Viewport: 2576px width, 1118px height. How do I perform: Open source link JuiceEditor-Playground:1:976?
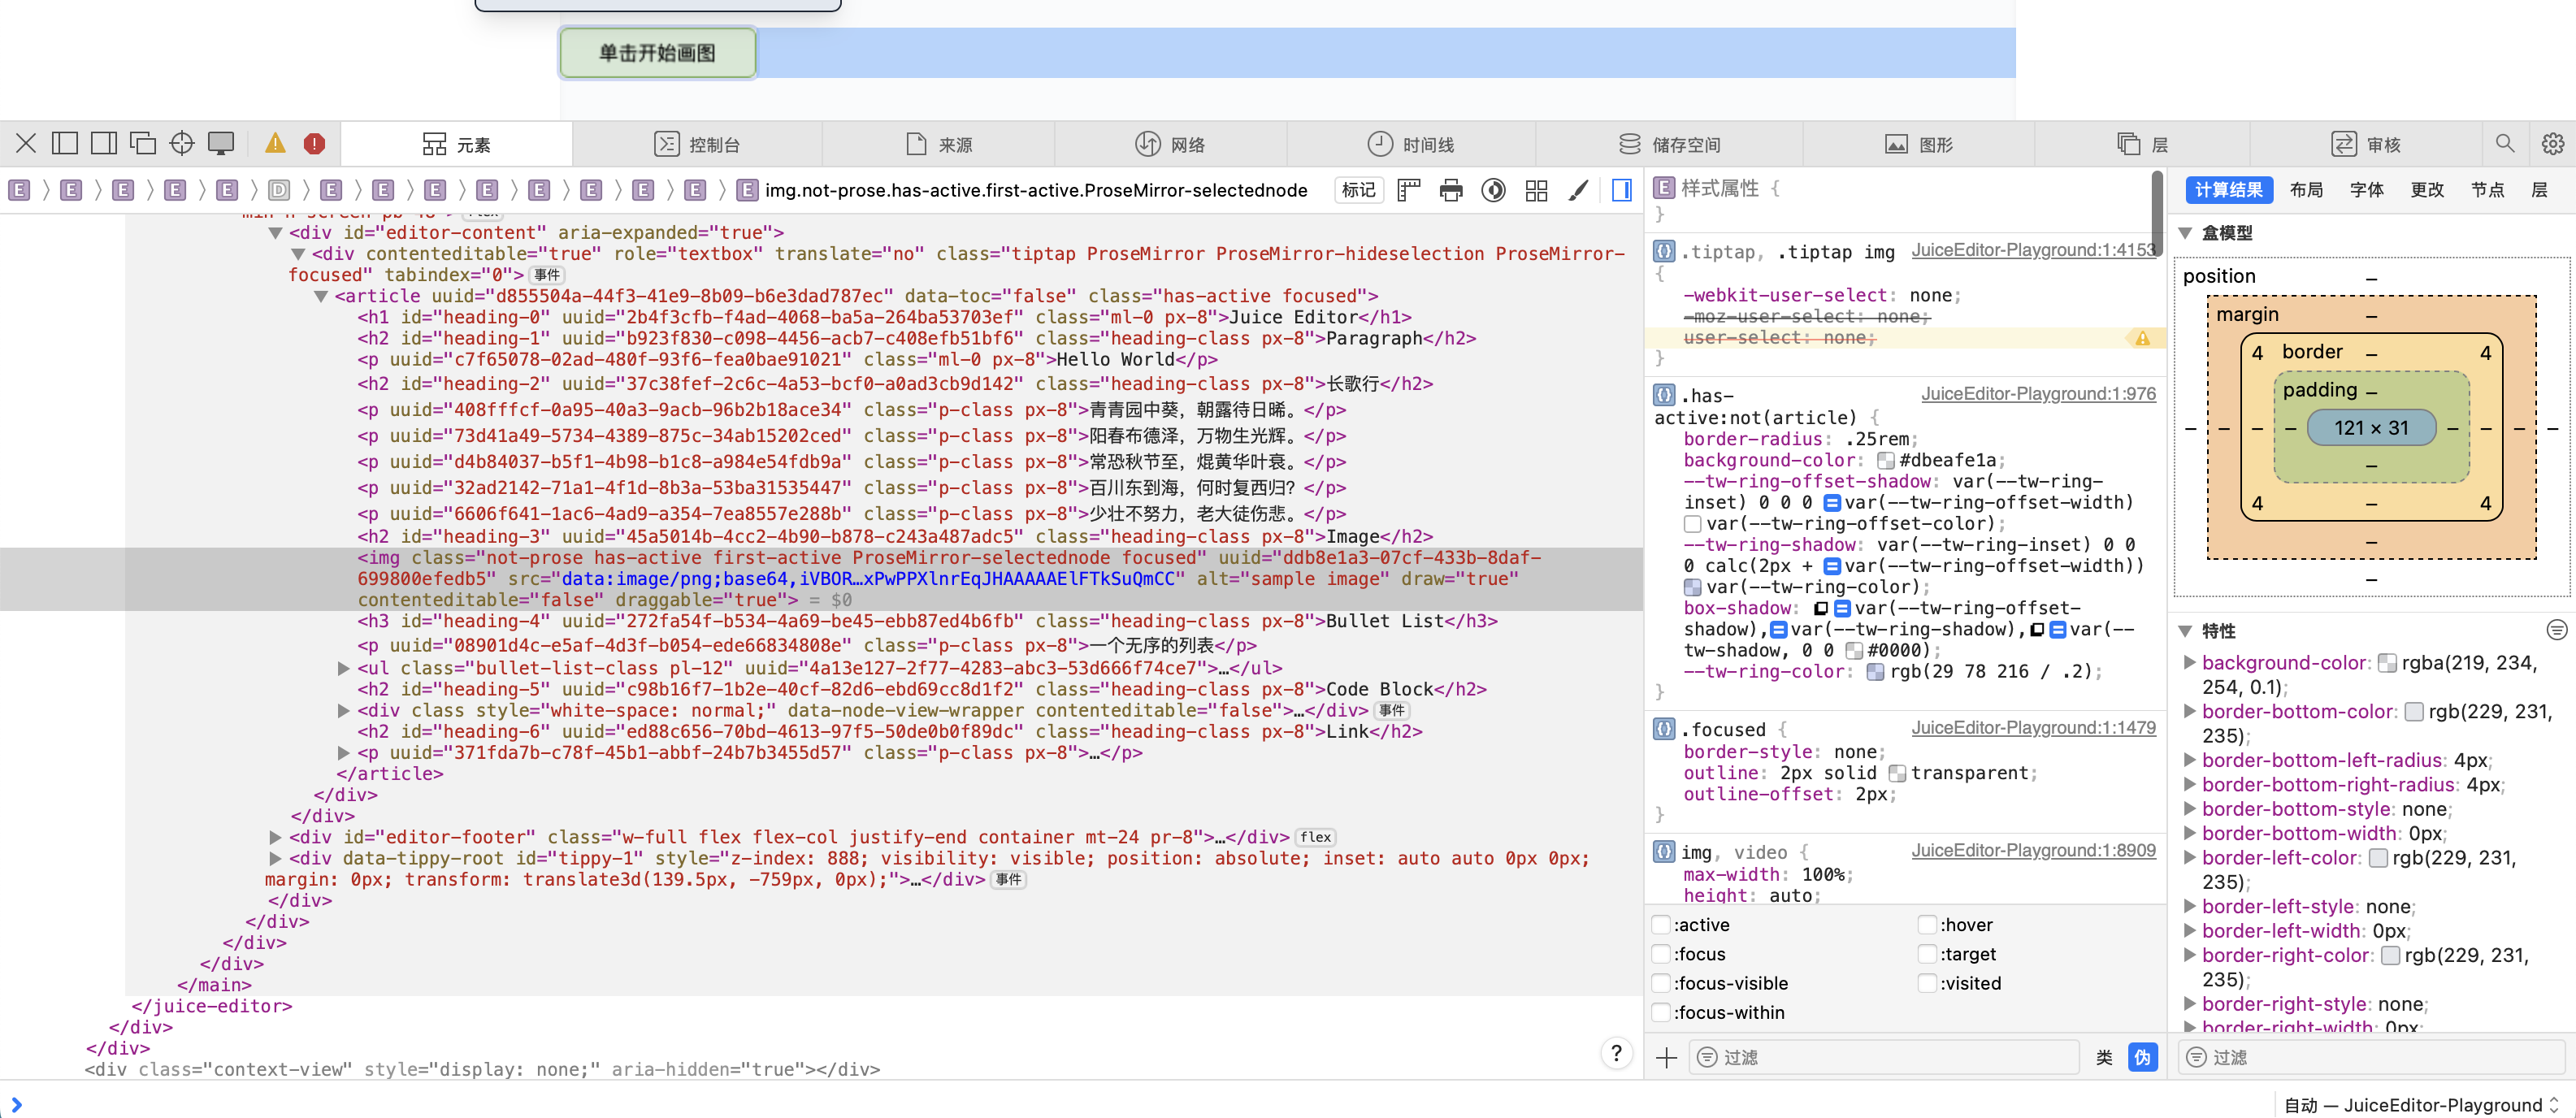point(2038,394)
